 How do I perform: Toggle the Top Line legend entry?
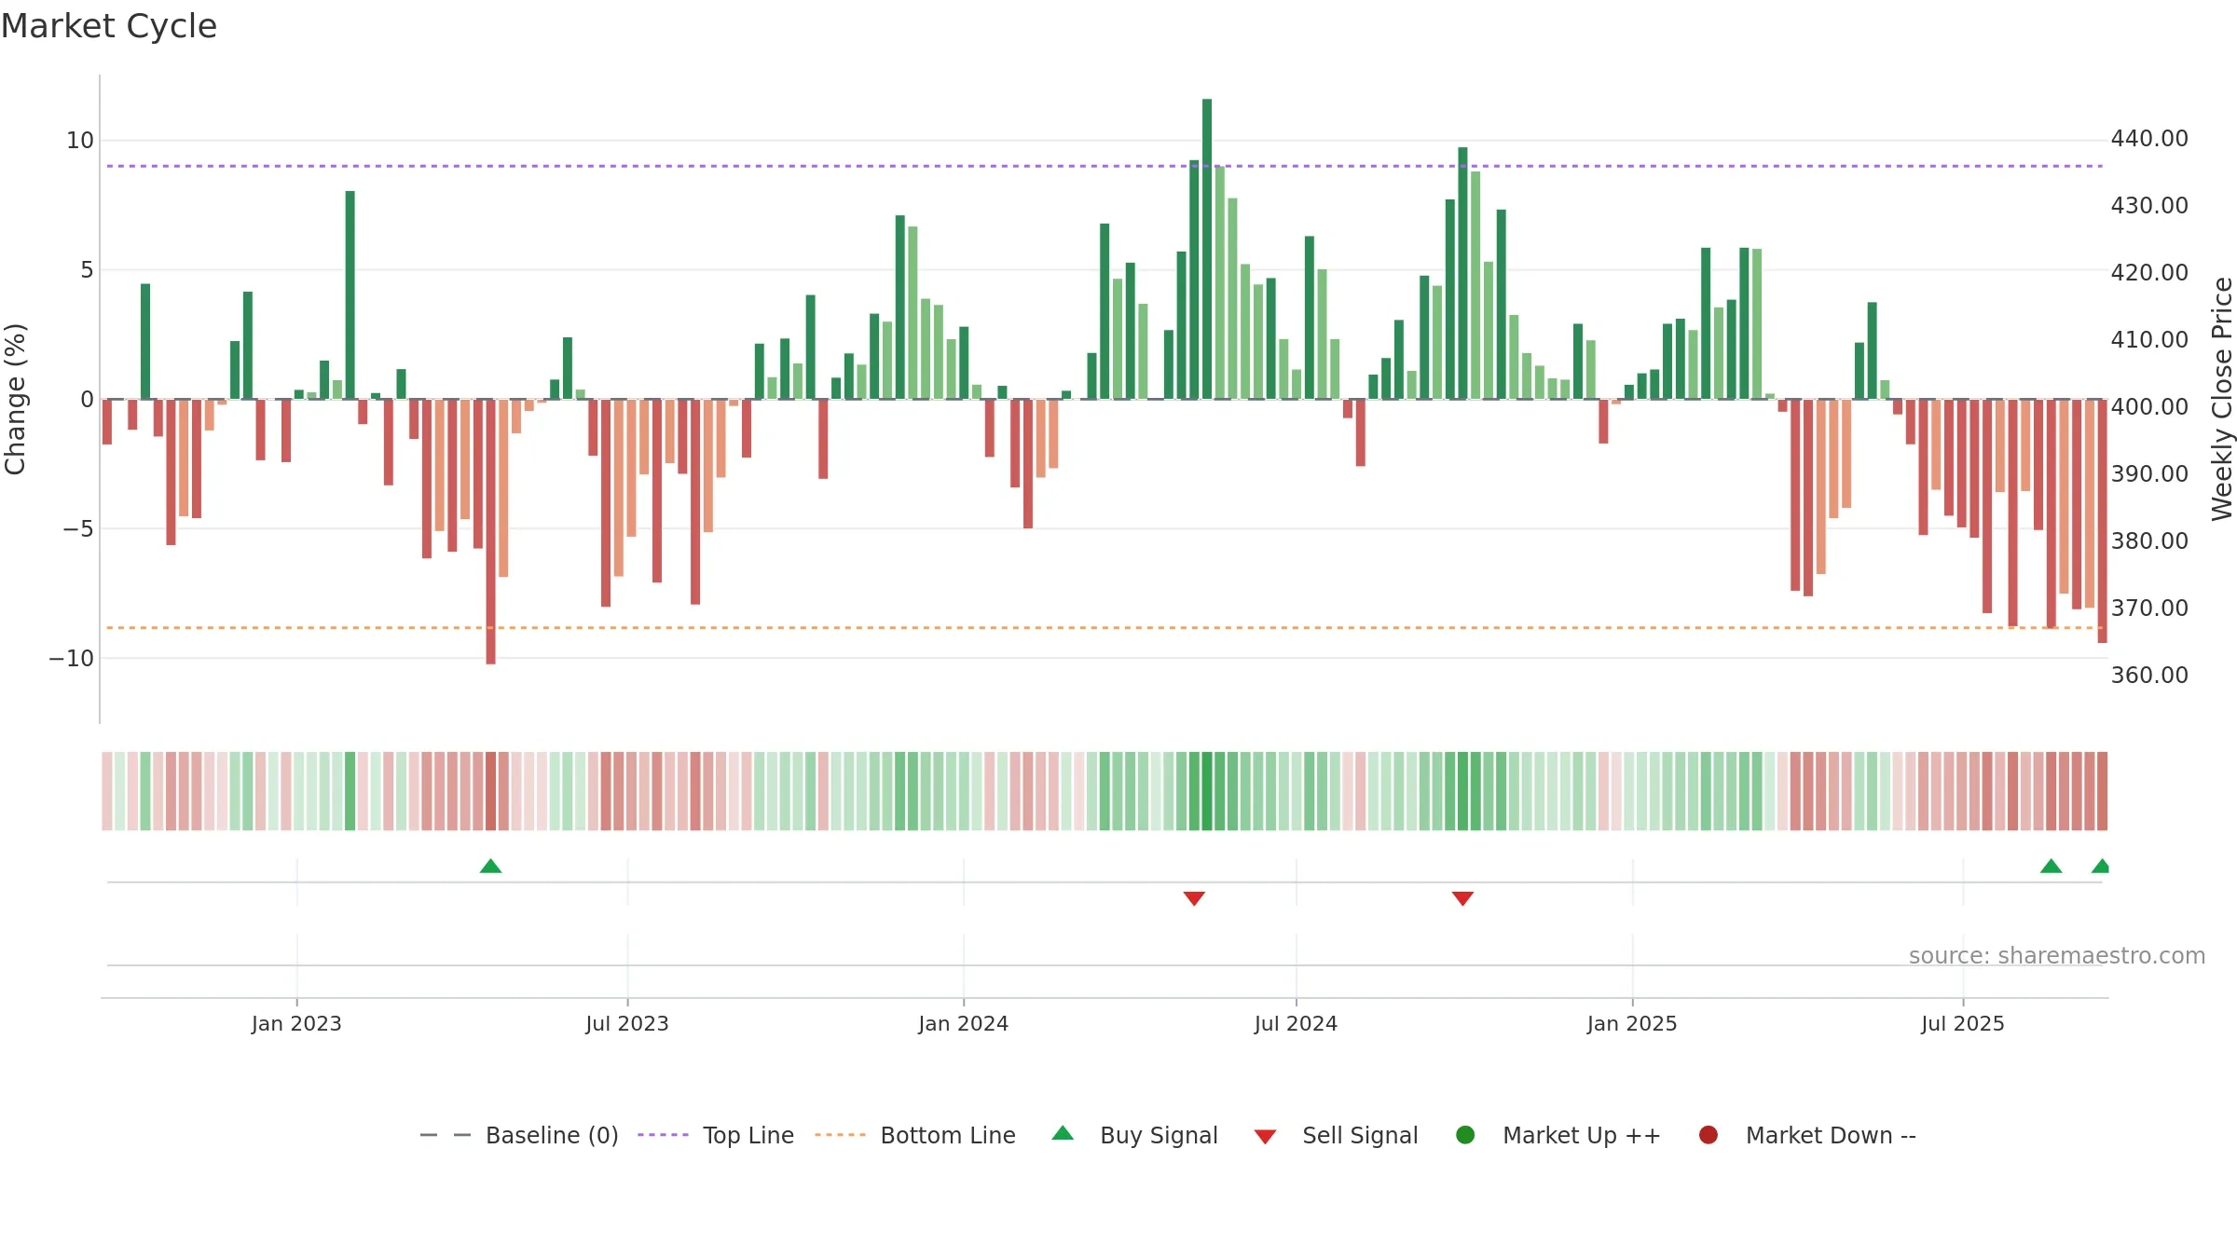pyautogui.click(x=716, y=1135)
